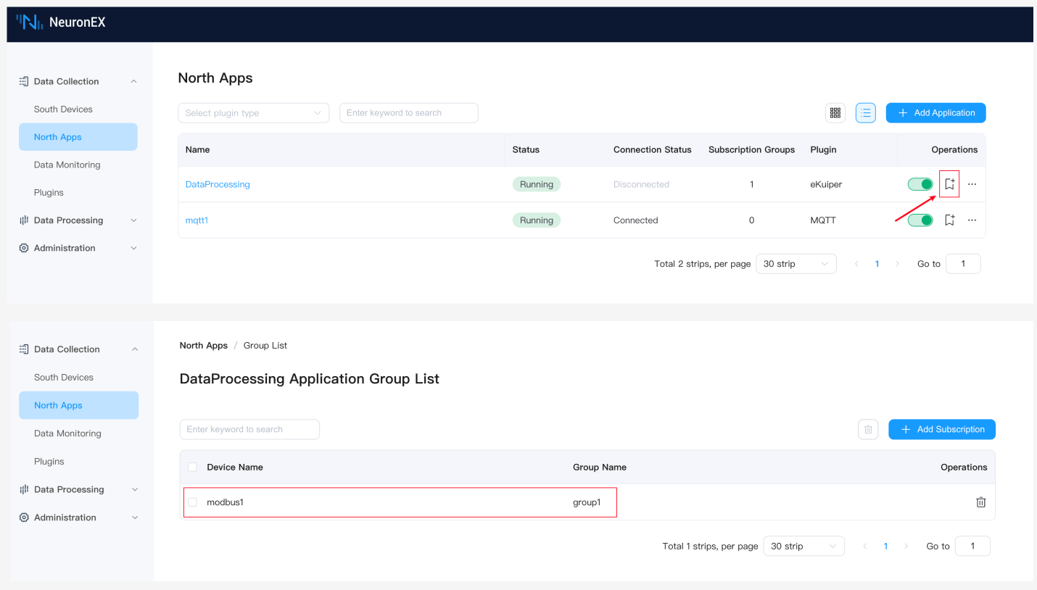This screenshot has width=1037, height=590.
Task: Toggle off the DataProcessing application switch
Action: click(920, 184)
